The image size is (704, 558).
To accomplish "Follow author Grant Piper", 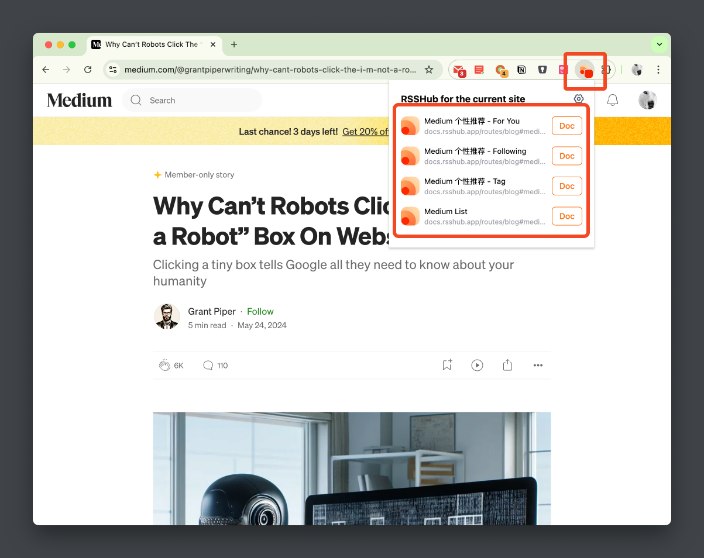I will coord(260,311).
